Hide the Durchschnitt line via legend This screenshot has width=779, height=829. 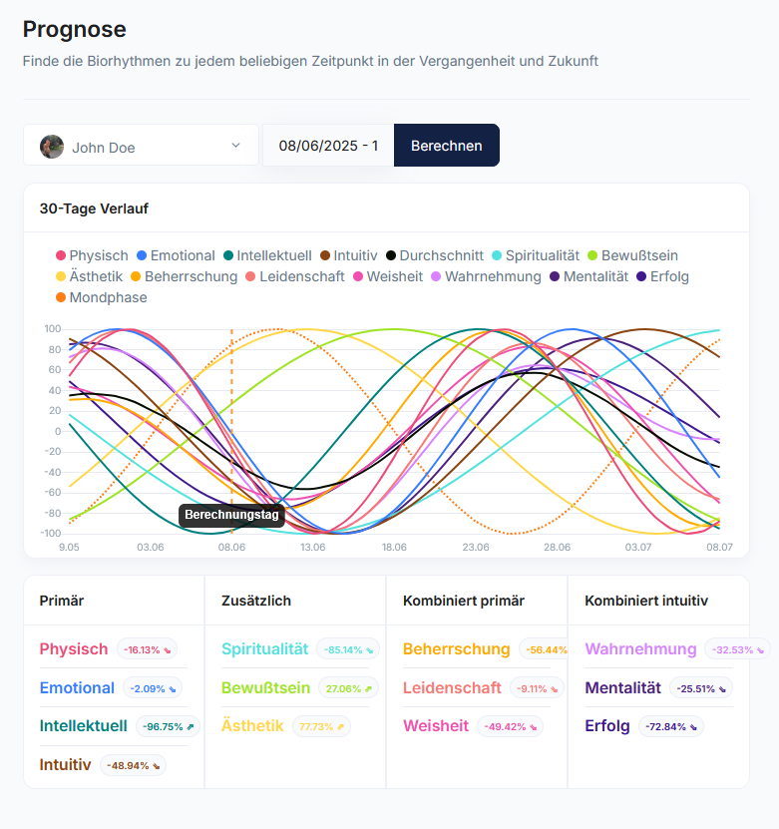pos(435,255)
